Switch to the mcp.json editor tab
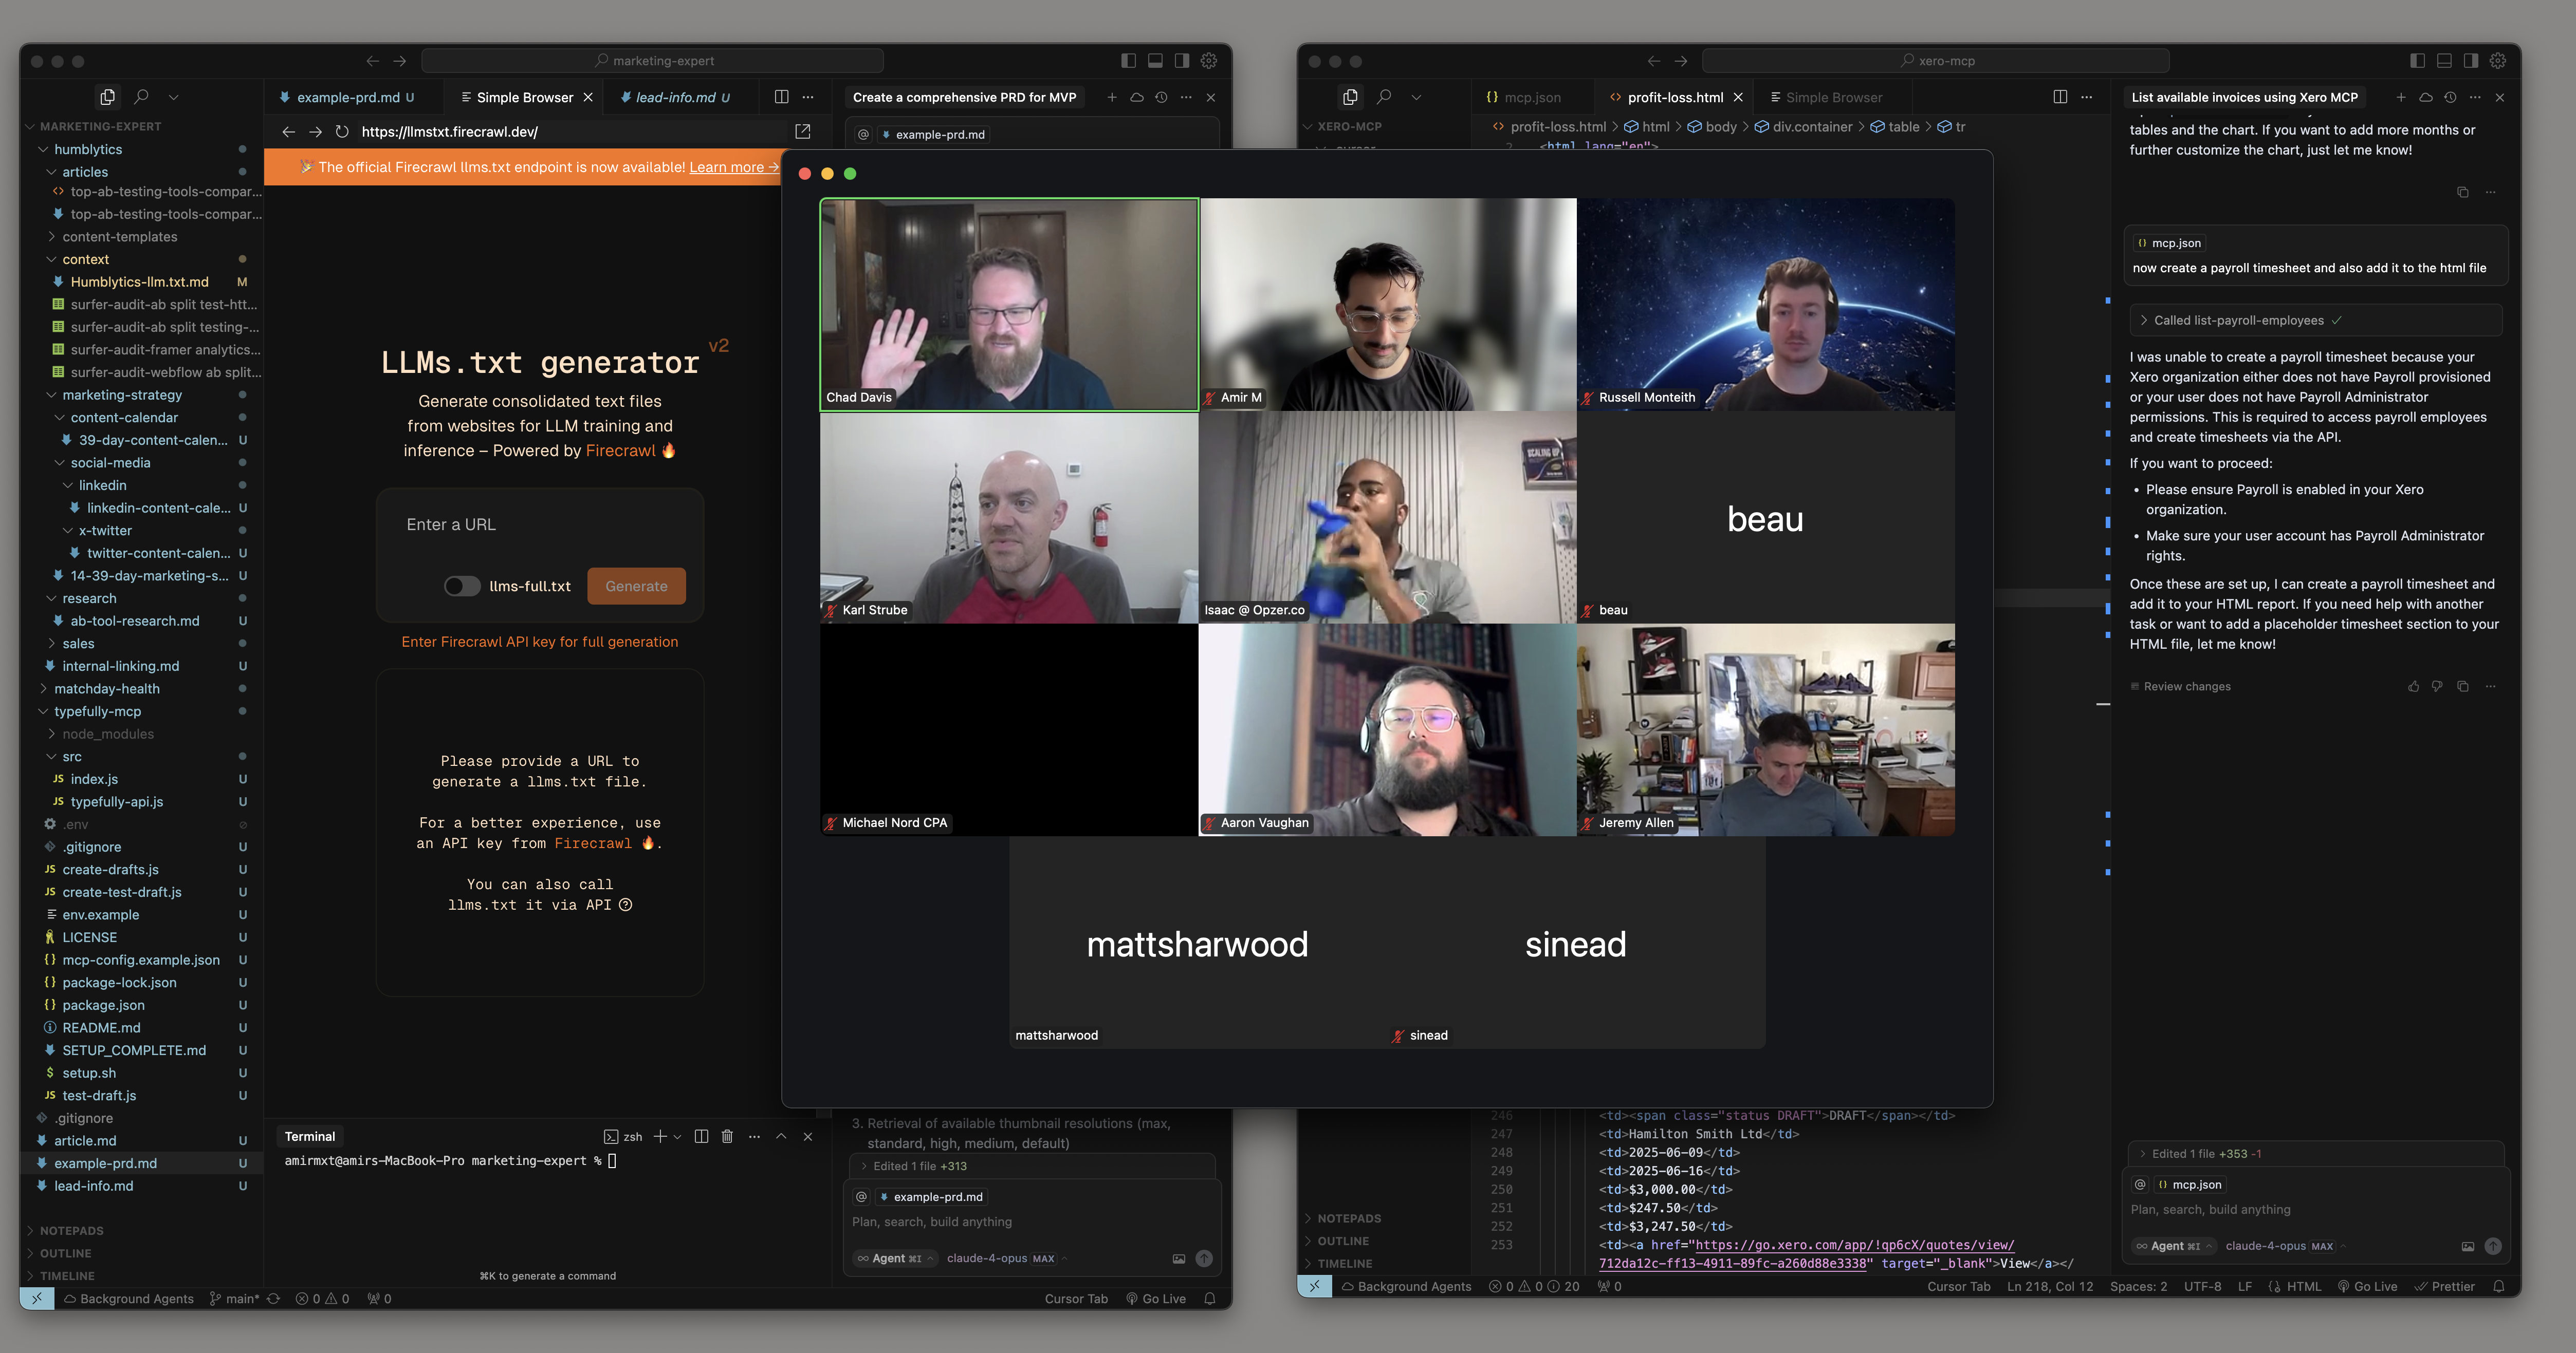Image resolution: width=2576 pixels, height=1353 pixels. [1531, 97]
